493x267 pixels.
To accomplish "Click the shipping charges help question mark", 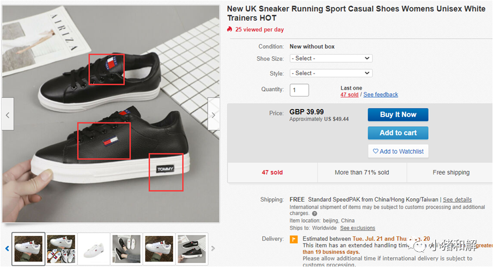I will (x=314, y=214).
